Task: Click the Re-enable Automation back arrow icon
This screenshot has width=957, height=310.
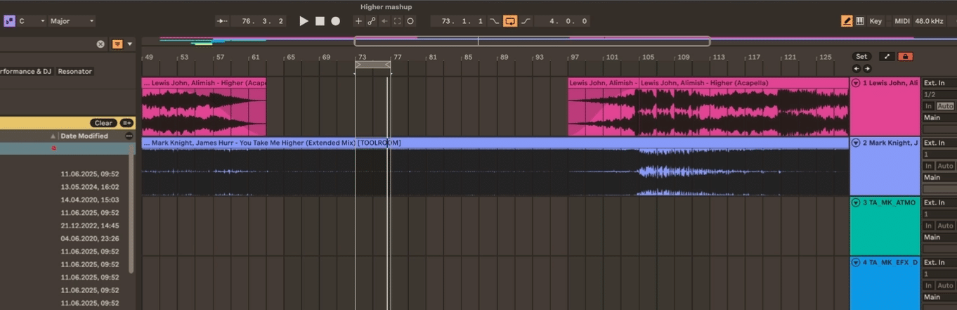Action: [384, 21]
